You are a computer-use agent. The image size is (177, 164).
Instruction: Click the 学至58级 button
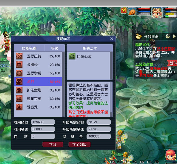[79, 144]
